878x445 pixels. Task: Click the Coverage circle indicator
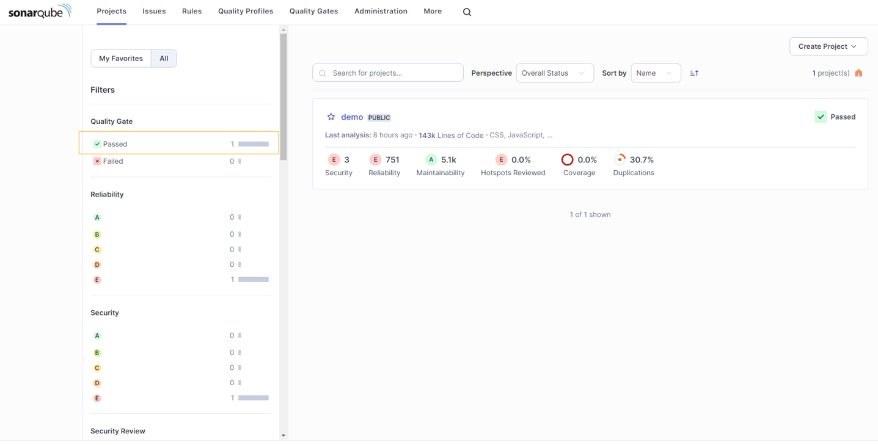click(567, 160)
